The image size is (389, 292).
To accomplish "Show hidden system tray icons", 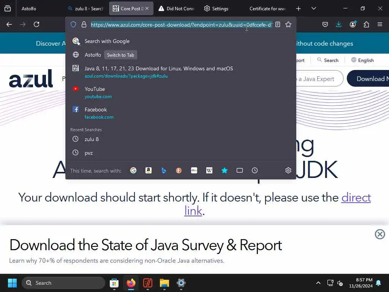I will point(318,283).
